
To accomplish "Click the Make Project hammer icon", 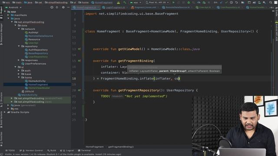I will tap(125, 3).
